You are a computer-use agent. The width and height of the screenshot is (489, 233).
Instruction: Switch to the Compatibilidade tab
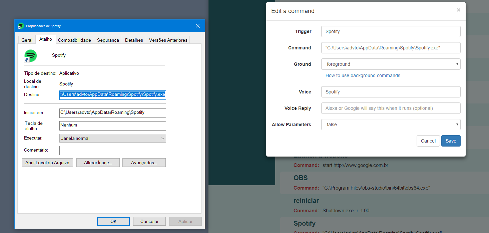(74, 40)
